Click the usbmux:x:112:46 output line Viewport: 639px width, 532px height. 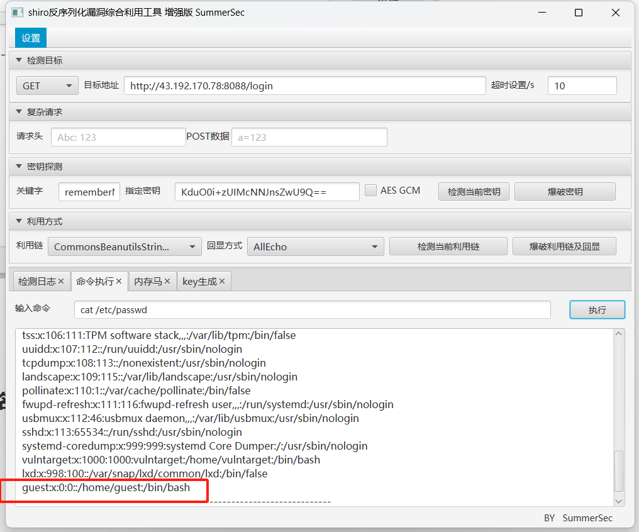[191, 418]
